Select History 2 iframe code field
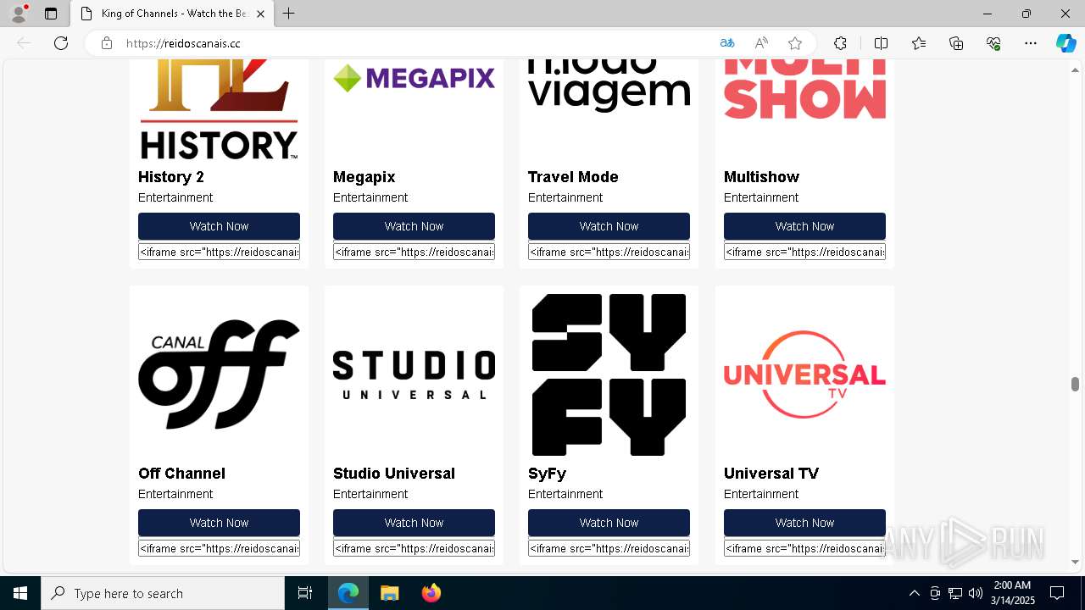The width and height of the screenshot is (1085, 610). point(219,252)
